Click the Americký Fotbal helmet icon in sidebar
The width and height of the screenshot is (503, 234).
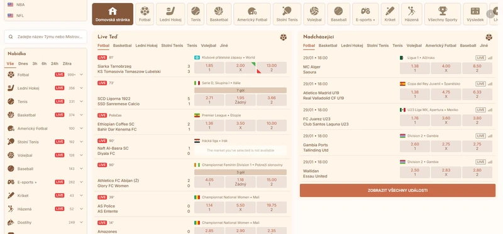11,129
